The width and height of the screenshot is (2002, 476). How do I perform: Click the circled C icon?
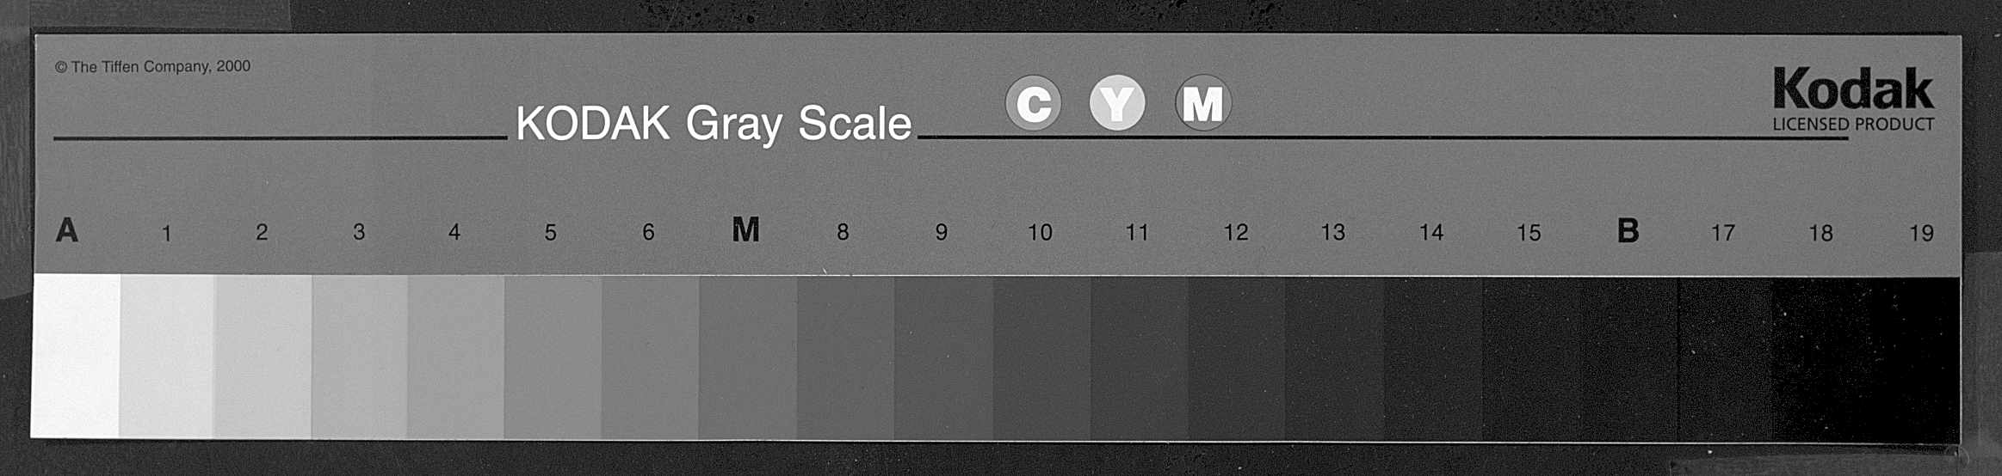(1033, 103)
